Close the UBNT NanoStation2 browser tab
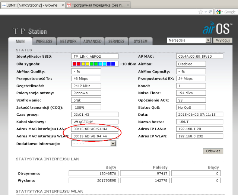The height and width of the screenshot is (195, 238). 62,5
